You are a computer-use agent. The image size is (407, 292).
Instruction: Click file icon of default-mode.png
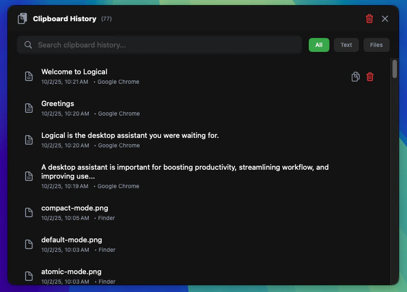[x=28, y=244]
